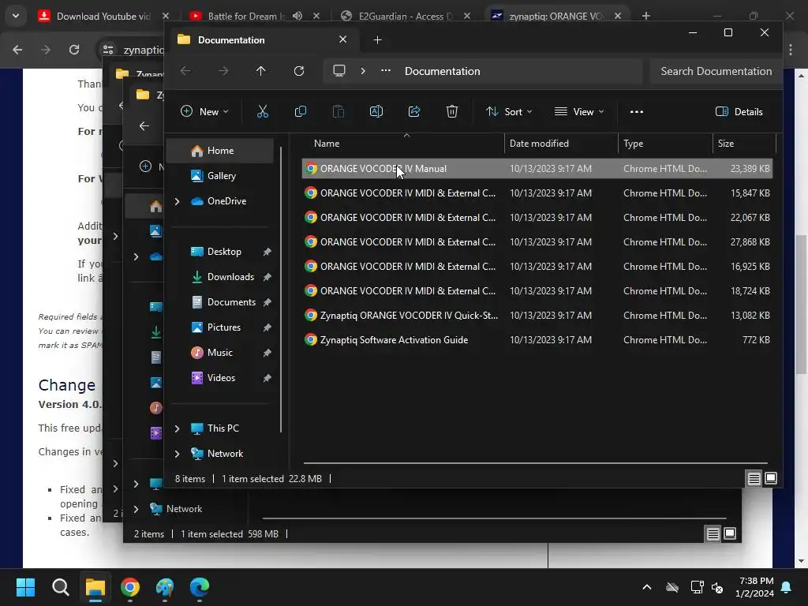
Task: Open the Sort dropdown menu
Action: (x=509, y=111)
